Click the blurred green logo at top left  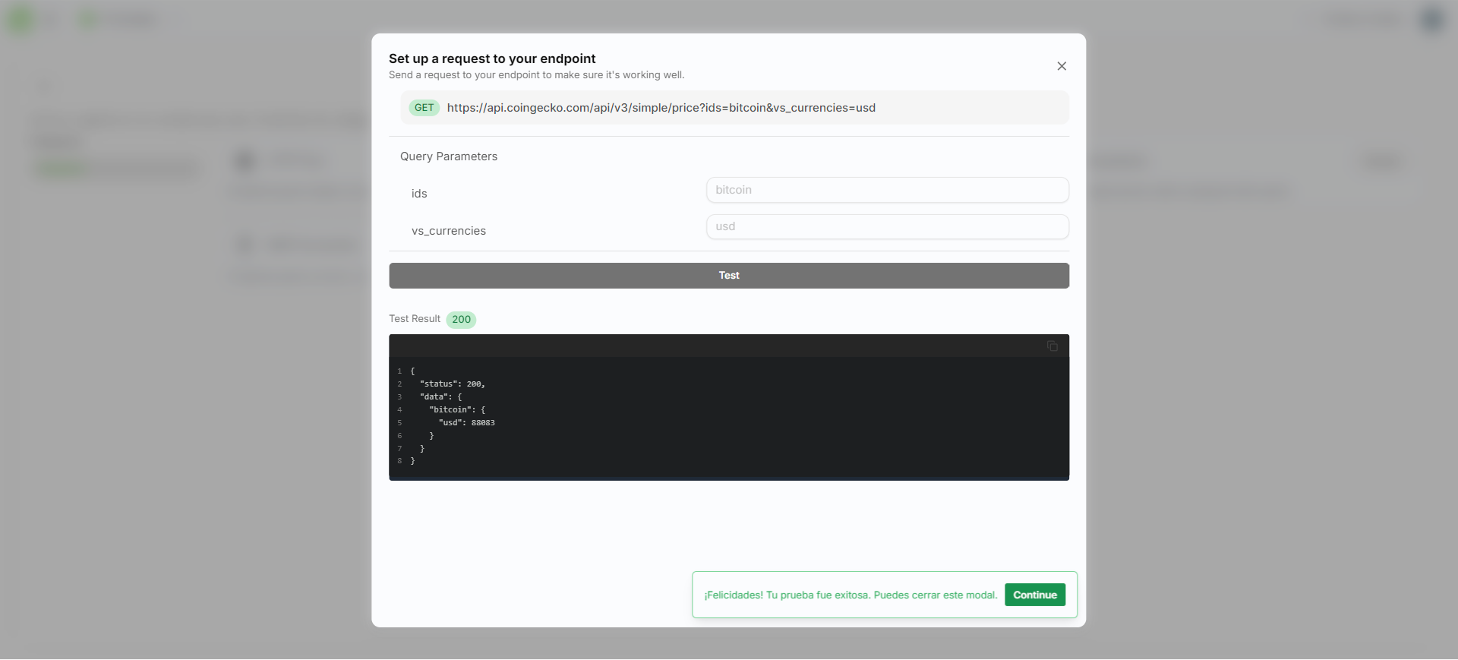point(21,19)
